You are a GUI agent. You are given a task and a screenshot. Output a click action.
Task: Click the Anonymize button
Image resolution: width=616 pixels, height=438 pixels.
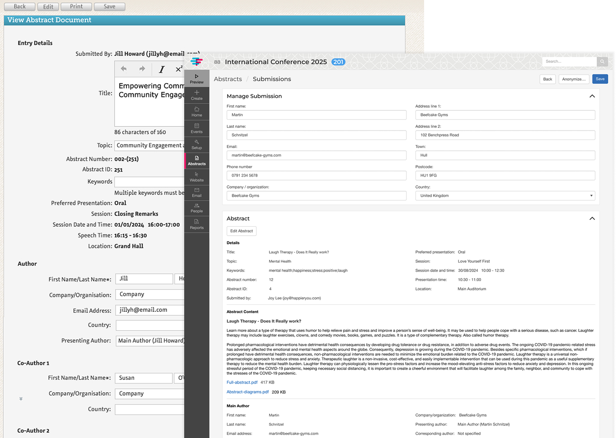click(574, 79)
